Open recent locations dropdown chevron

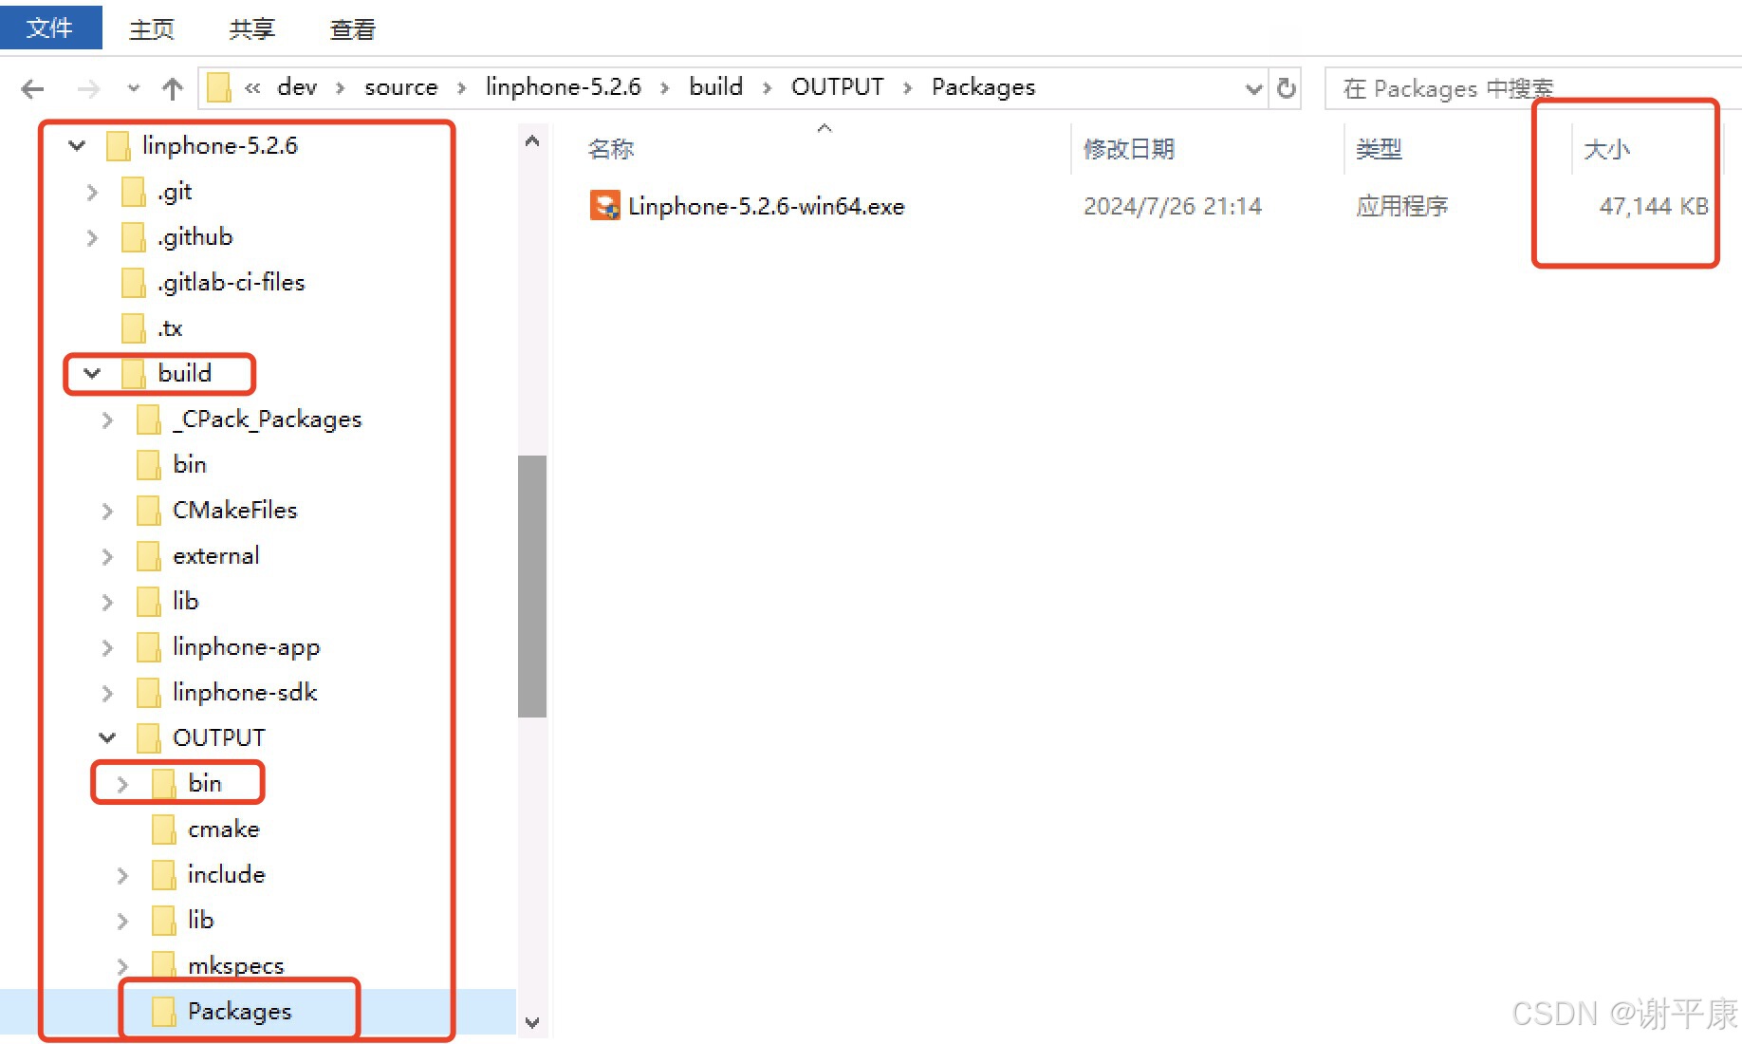tap(133, 89)
